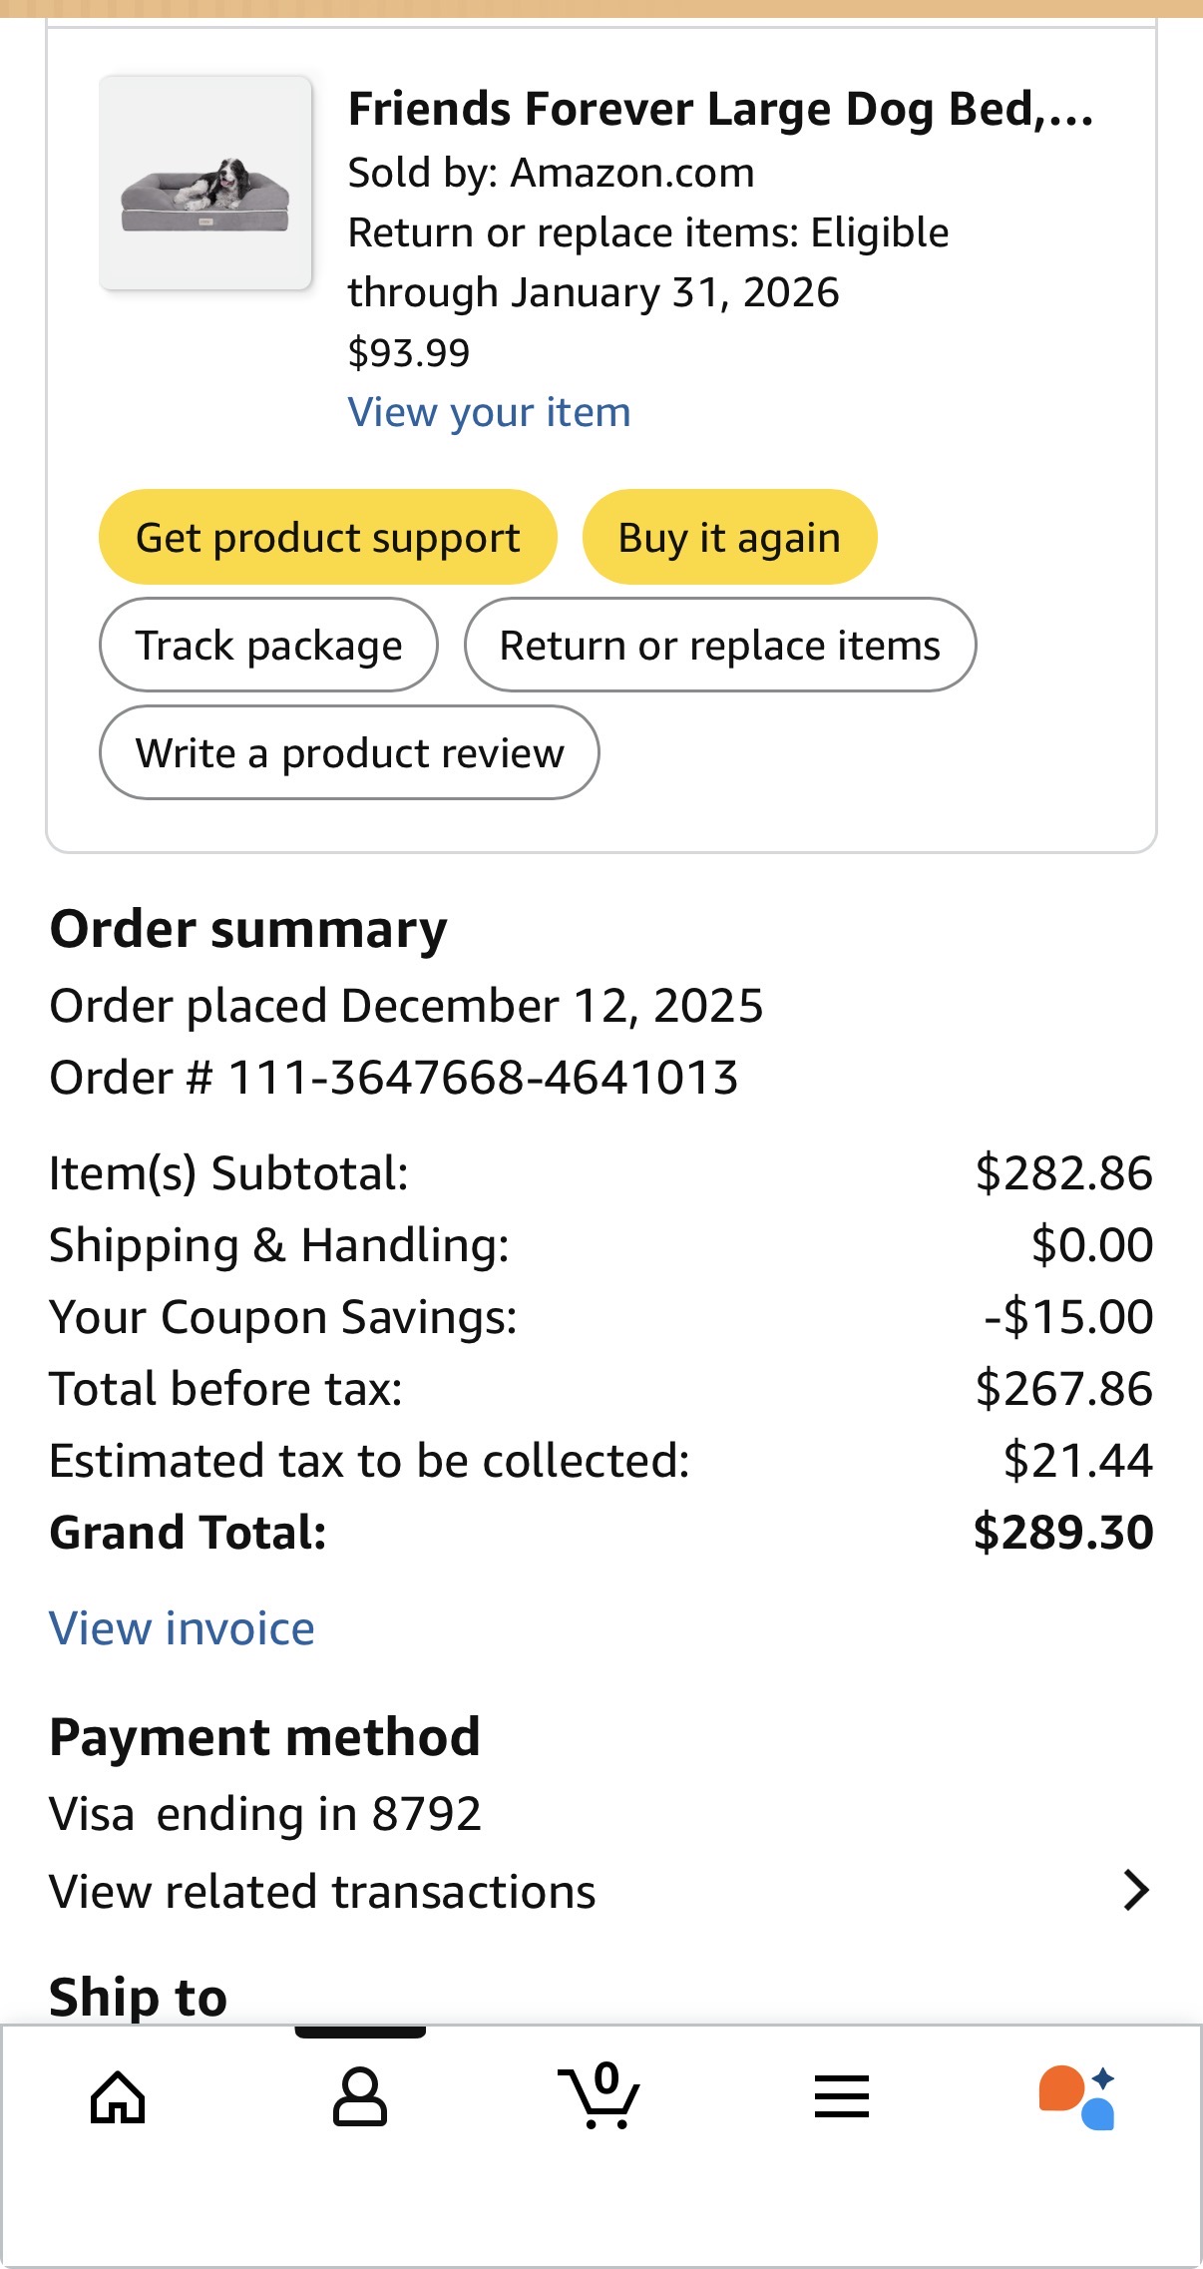Select Track package button

click(268, 645)
